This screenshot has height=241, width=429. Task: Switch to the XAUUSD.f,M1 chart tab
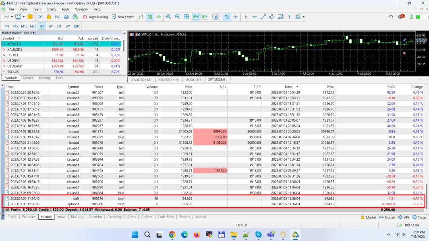pyautogui.click(x=141, y=80)
